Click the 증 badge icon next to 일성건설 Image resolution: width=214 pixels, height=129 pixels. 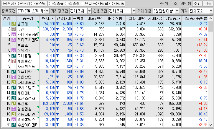[x=13, y=109]
